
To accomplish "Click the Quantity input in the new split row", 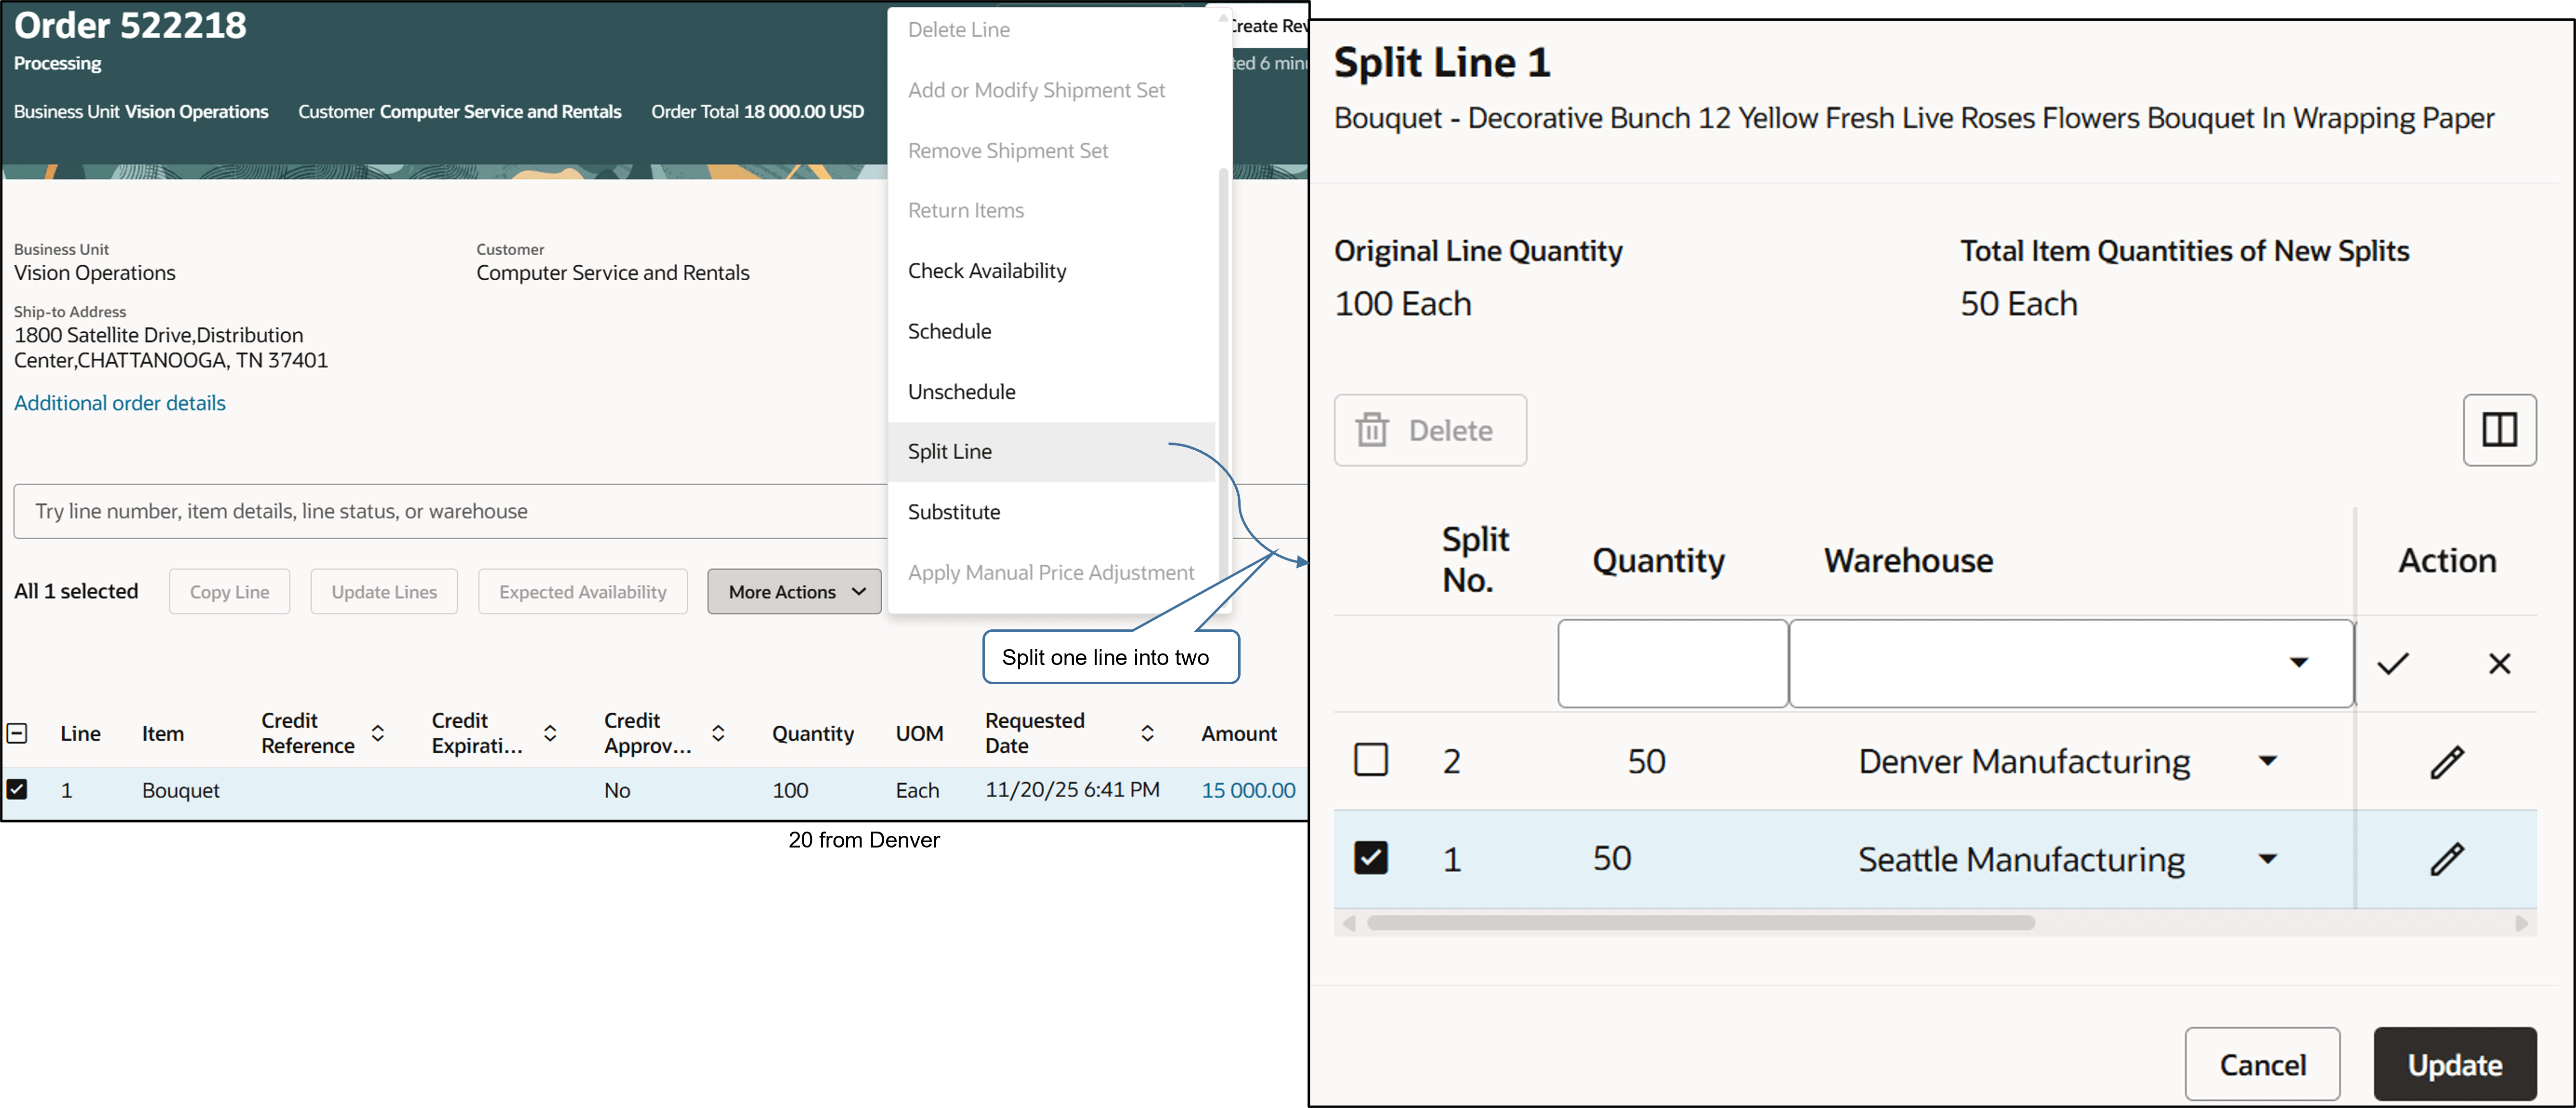I will click(x=1671, y=663).
